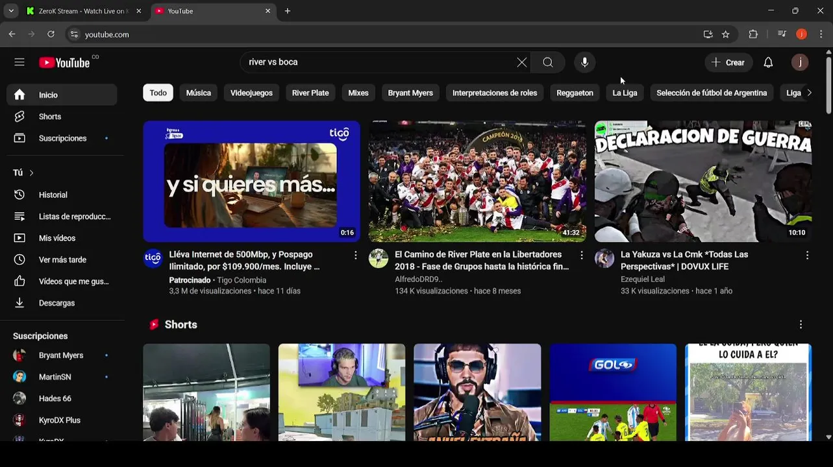833x467 pixels.
Task: Open the GOL football Short
Action: click(x=613, y=392)
